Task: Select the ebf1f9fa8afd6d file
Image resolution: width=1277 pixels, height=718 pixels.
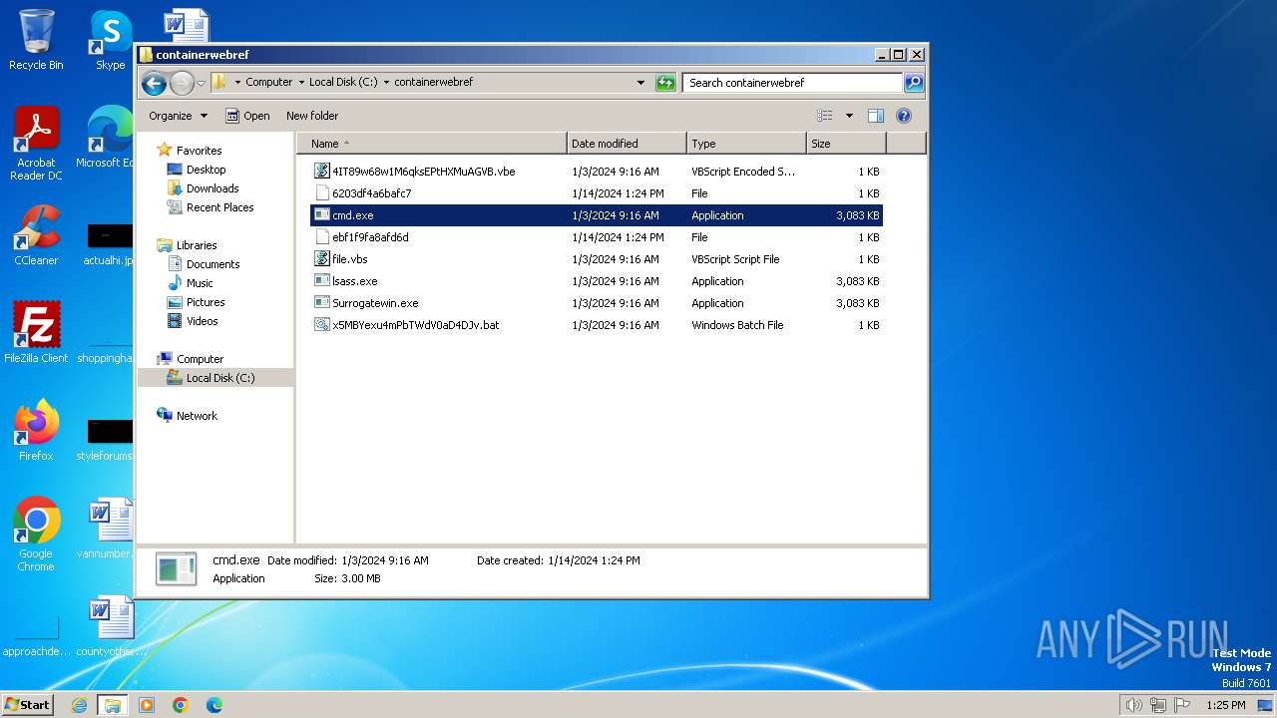Action: [x=596, y=237]
